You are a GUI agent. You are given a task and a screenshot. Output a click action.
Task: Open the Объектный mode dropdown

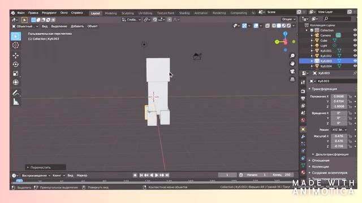(x=25, y=27)
